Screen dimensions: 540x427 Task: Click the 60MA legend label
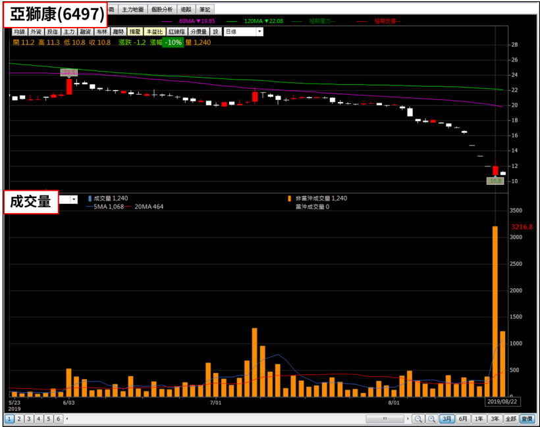pyautogui.click(x=197, y=21)
